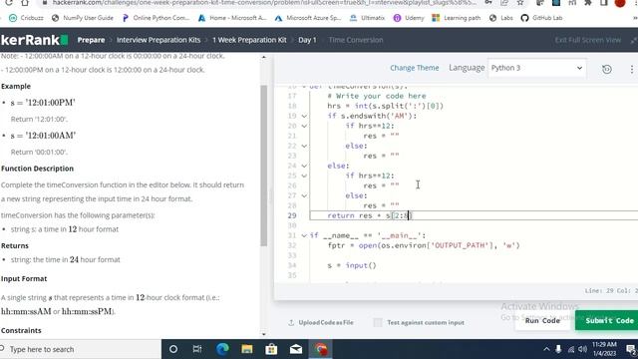This screenshot has width=638, height=359.
Task: Open the Microsoft Azure Sp... bookmark
Action: (308, 18)
